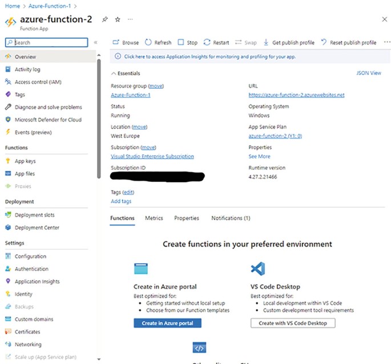Open the azure-function-2.azurewebsites.net URL
The height and width of the screenshot is (364, 391).
296,95
